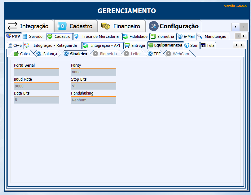Screen dimensions: 251x195
Task: Open the E-Mail at-sign icon tab
Action: [x=180, y=36]
